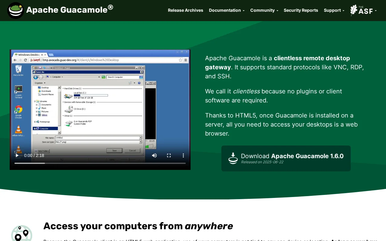Open the dropdown caret next to ASF logo

pyautogui.click(x=376, y=11)
